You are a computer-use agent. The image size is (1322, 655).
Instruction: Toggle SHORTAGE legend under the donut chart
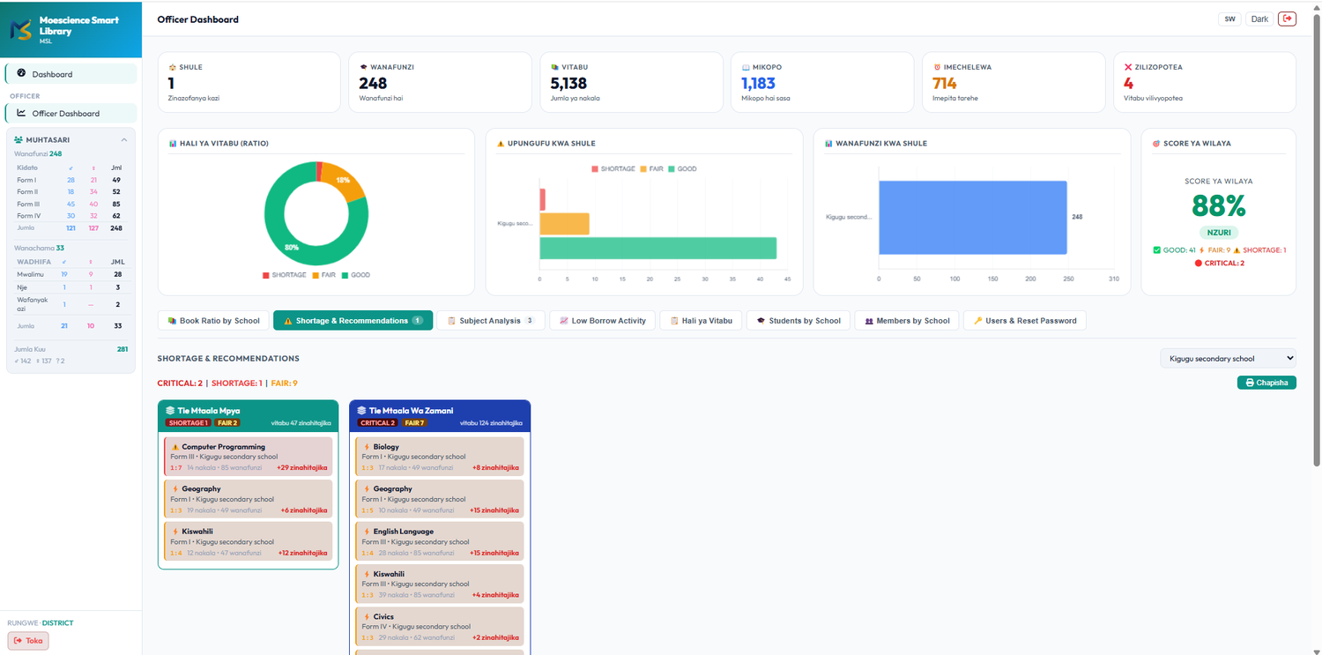285,275
